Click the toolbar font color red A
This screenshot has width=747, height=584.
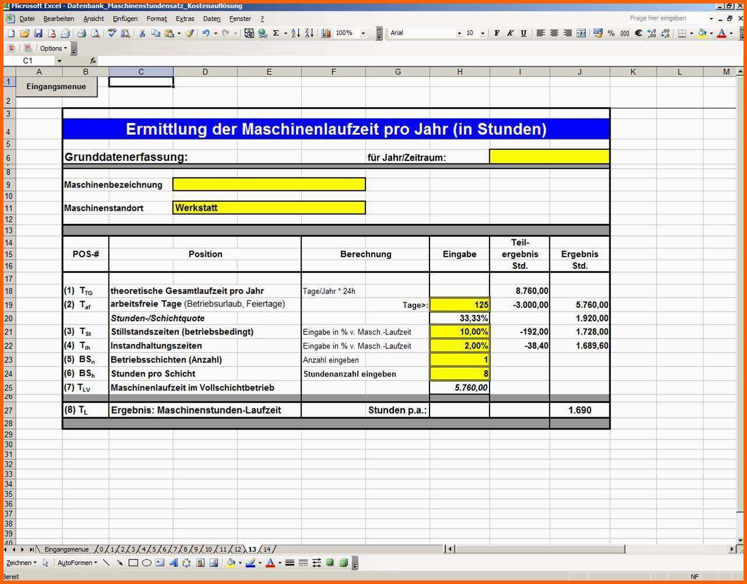coord(722,33)
